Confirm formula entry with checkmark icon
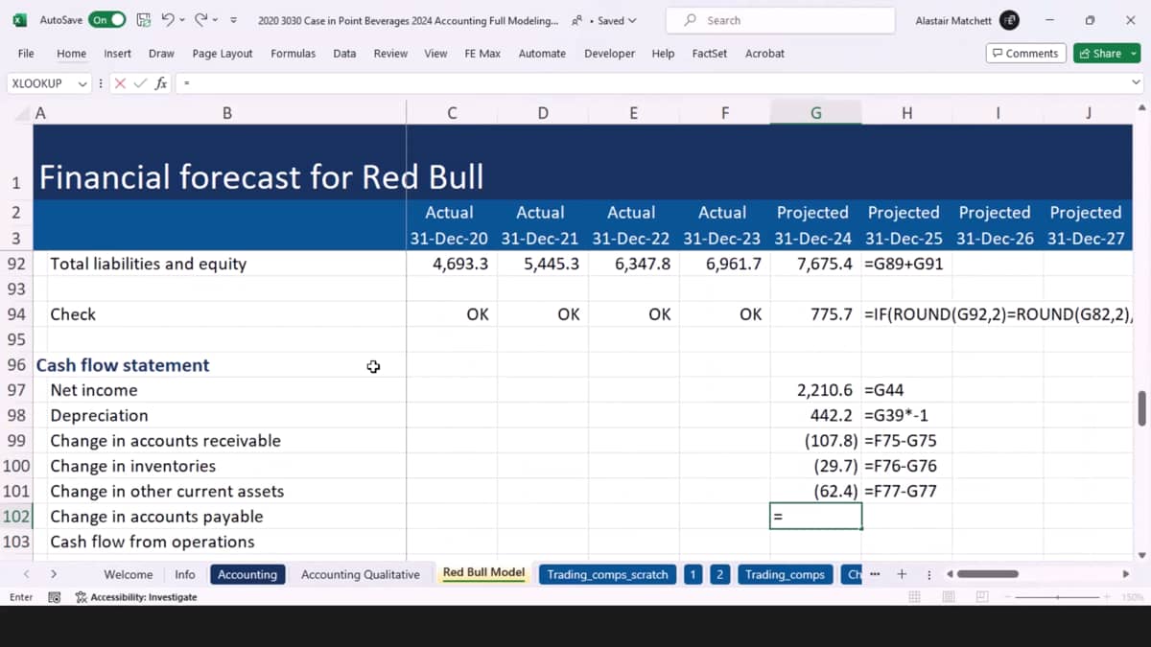The image size is (1151, 647). (141, 83)
